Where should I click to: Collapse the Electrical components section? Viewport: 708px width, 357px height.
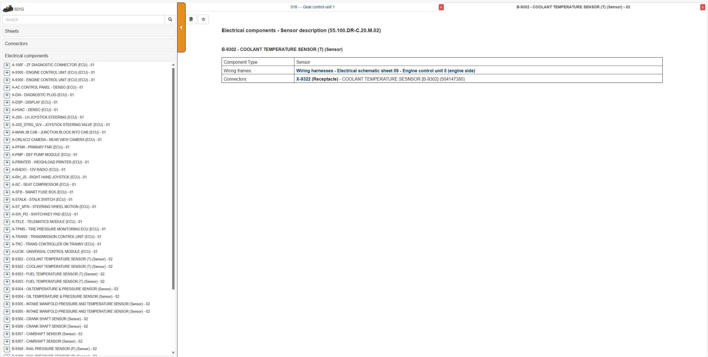[89, 56]
